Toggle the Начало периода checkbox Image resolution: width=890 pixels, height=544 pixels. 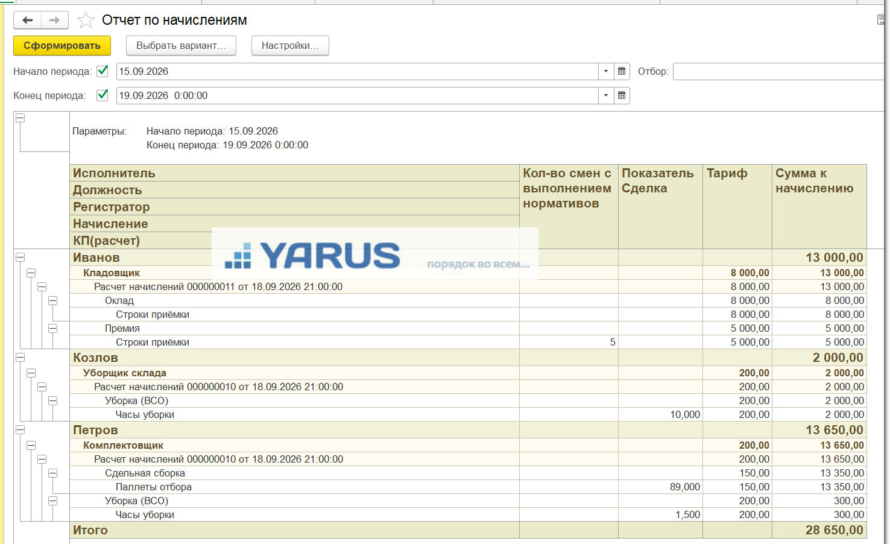103,71
